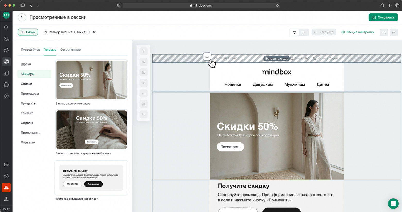Open the campaigns megaphone section in sidebar
Screen dimensions: 402x212
[6, 50]
